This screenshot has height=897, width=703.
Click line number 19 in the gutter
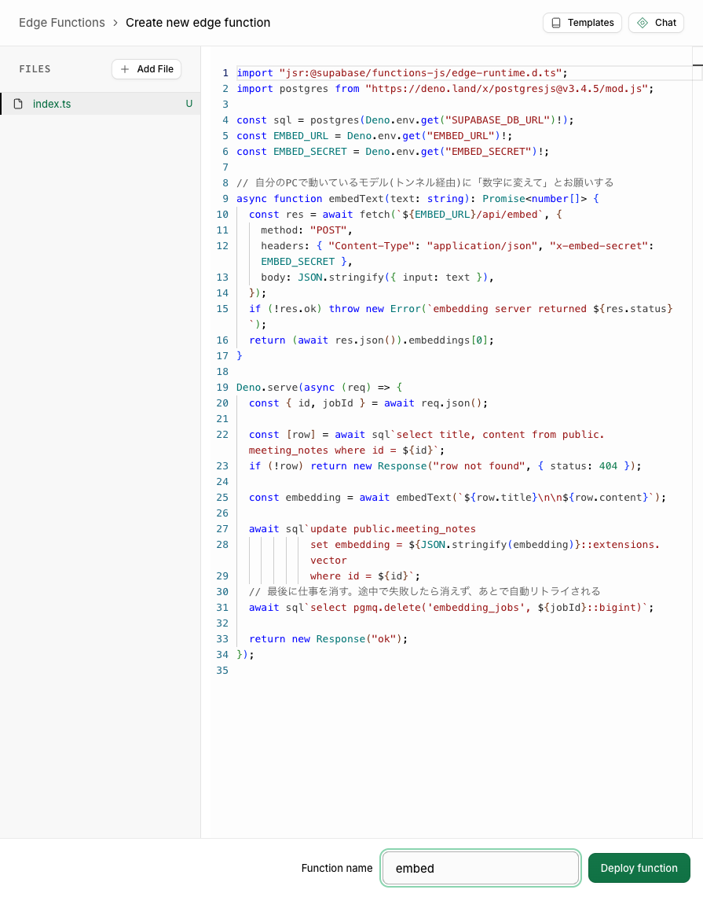point(222,388)
